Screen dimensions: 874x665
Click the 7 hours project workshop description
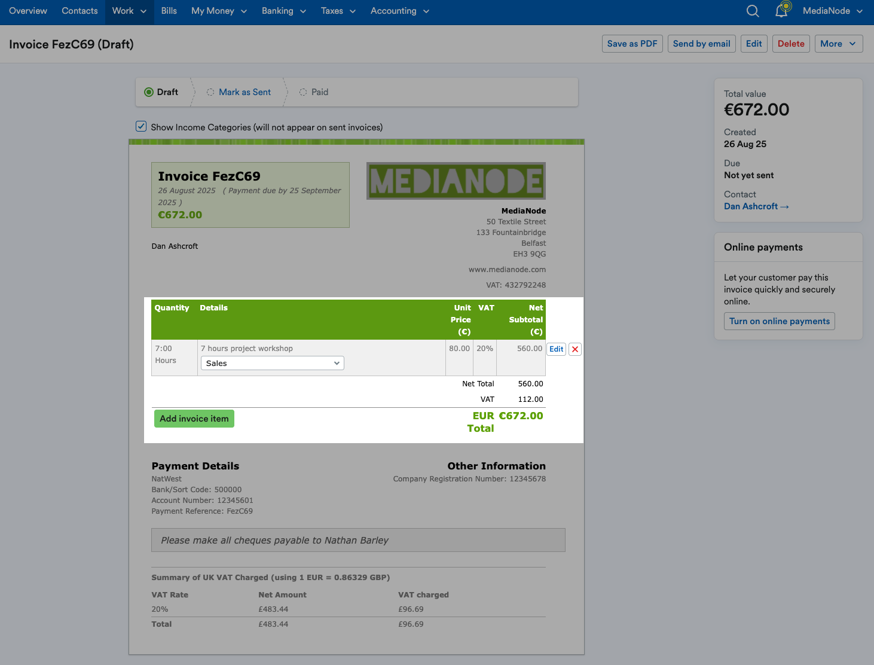click(x=247, y=349)
